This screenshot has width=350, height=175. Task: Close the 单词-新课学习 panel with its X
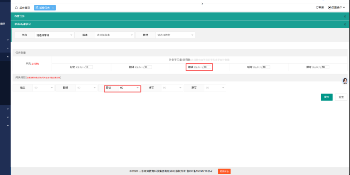tap(345, 24)
